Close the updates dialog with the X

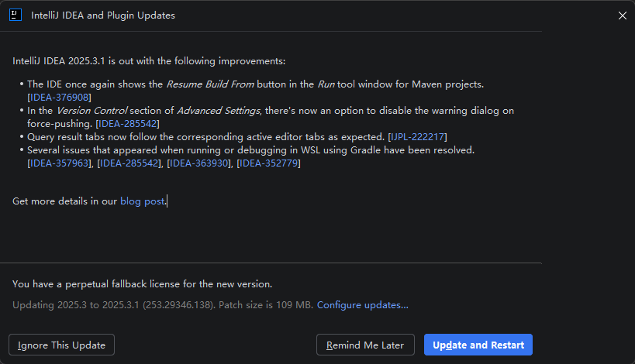click(622, 15)
